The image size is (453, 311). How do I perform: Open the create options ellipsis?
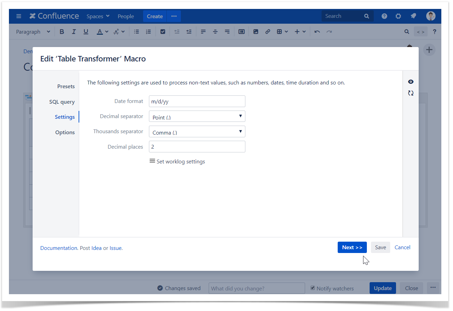click(174, 16)
